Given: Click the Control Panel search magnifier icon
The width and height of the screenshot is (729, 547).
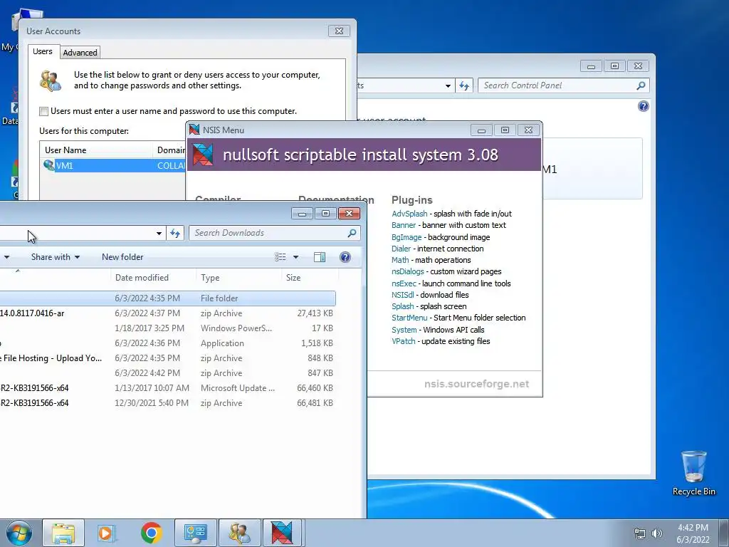Looking at the screenshot, I should (641, 85).
